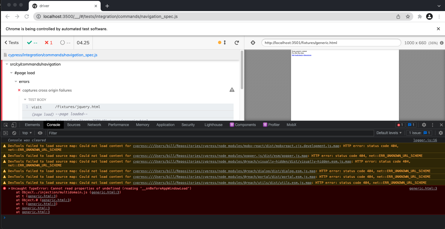Screen dimensions: 445x229
Task: Click the warning triangle on the failed test
Action: [232, 89]
